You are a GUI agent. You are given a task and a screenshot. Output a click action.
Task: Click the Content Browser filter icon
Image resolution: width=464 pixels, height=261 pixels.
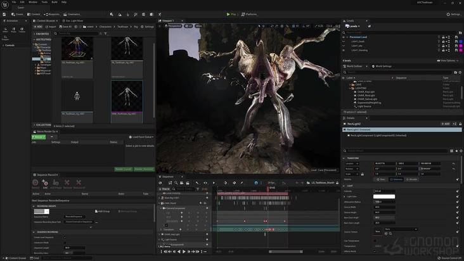pos(105,34)
